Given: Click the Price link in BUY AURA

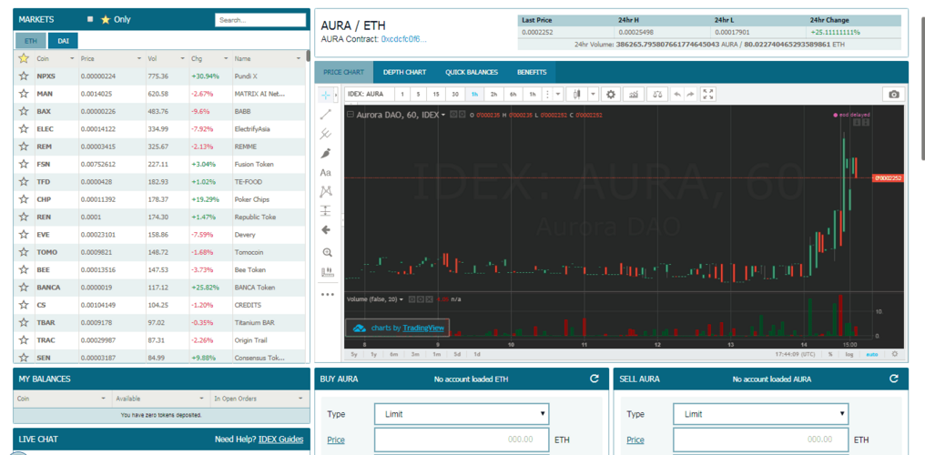Looking at the screenshot, I should (336, 440).
